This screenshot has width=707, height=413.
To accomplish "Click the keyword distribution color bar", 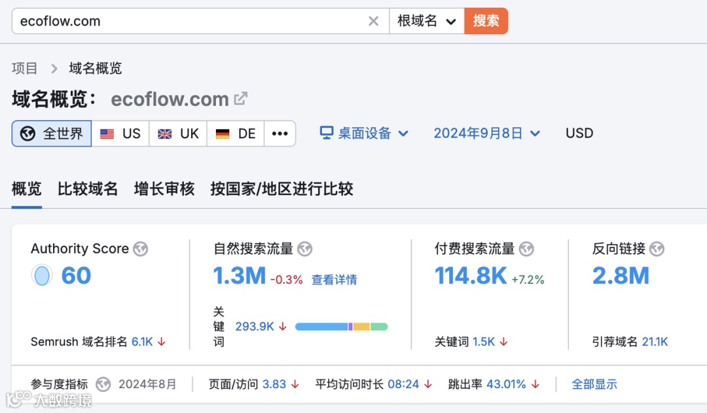I will pyautogui.click(x=341, y=326).
